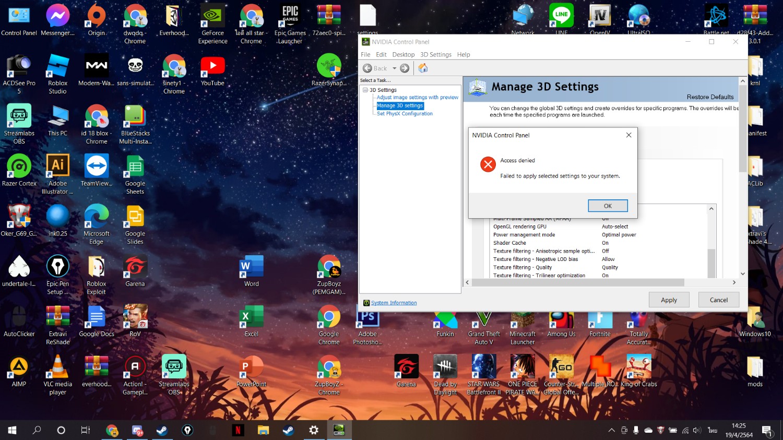This screenshot has width=783, height=440.
Task: Click OK in the Access denied dialog
Action: click(x=608, y=206)
